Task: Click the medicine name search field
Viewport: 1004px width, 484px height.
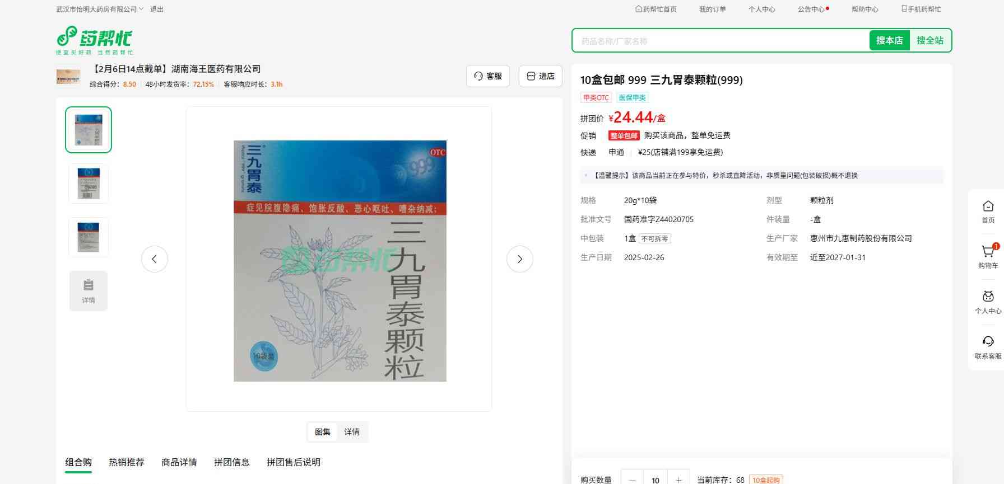Action: click(720, 41)
